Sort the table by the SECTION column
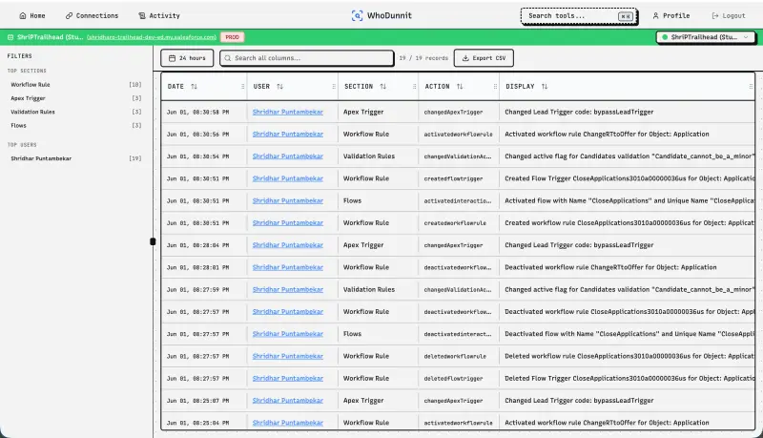 tap(383, 87)
